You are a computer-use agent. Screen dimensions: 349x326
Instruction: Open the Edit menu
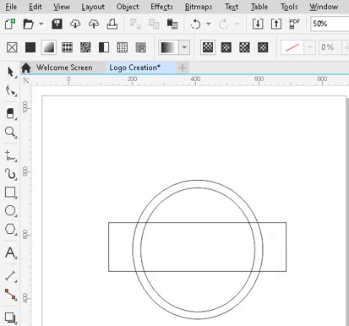click(x=35, y=7)
